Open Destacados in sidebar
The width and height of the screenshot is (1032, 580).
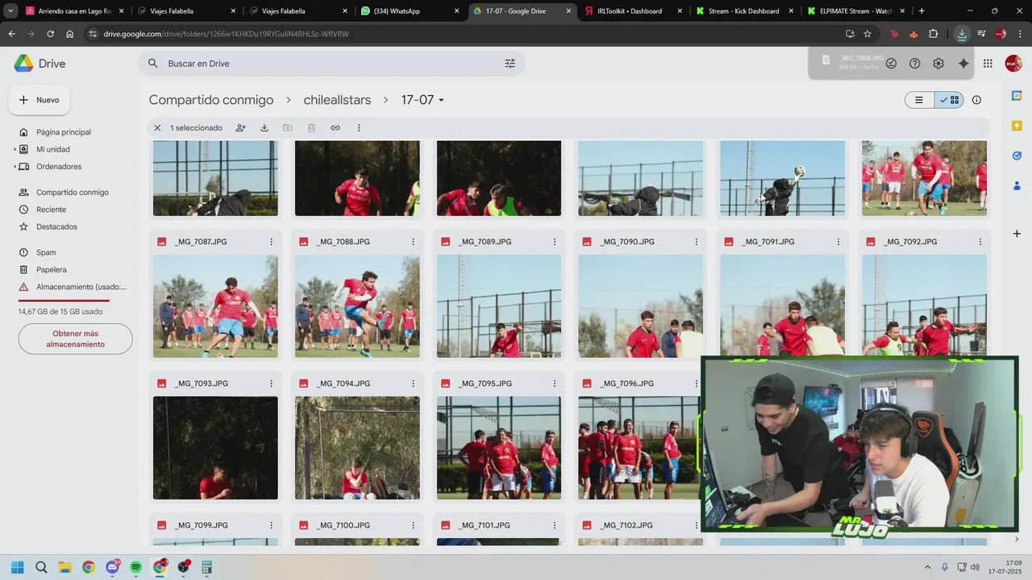56,227
